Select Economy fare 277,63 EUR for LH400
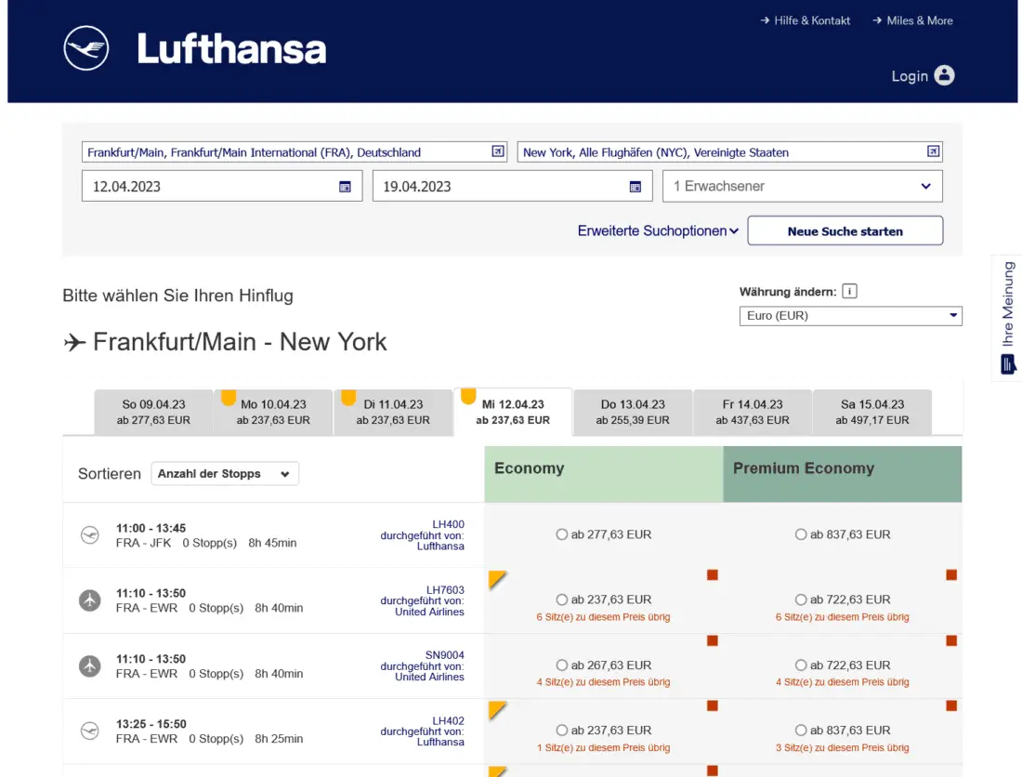1022x777 pixels. 561,534
